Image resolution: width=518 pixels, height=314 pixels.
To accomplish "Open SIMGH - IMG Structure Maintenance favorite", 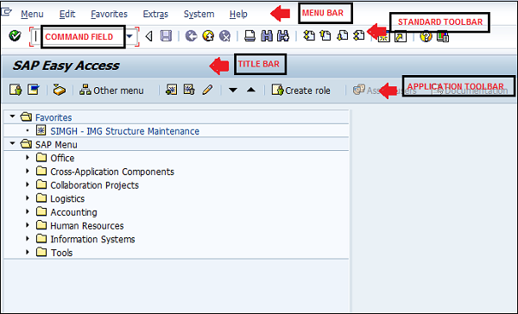I will click(125, 131).
